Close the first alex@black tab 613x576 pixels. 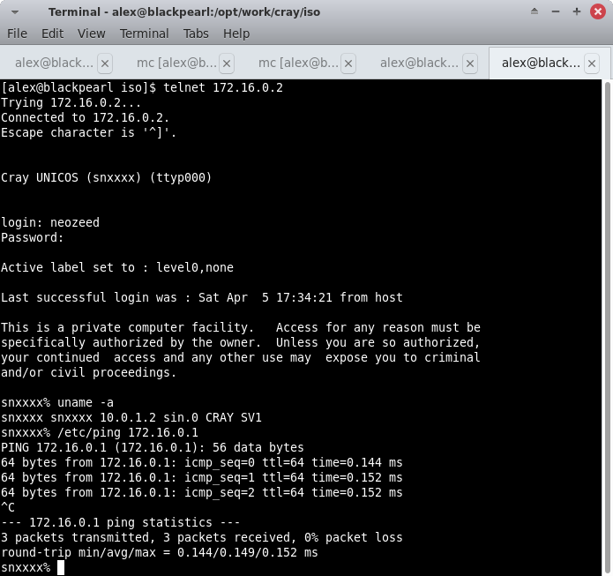coord(105,64)
